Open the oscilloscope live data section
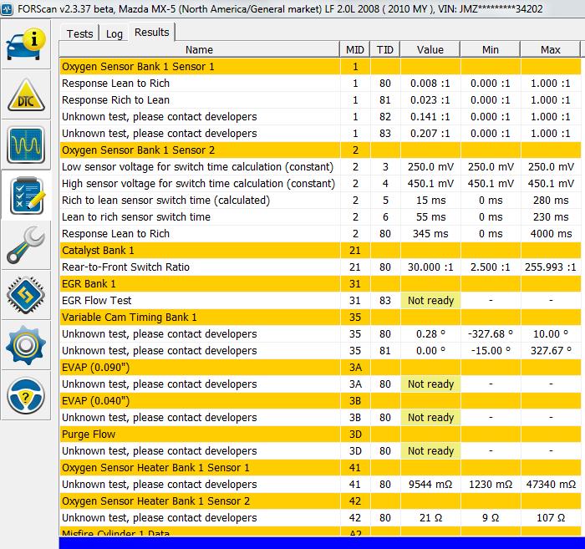585x549 pixels. (x=26, y=145)
